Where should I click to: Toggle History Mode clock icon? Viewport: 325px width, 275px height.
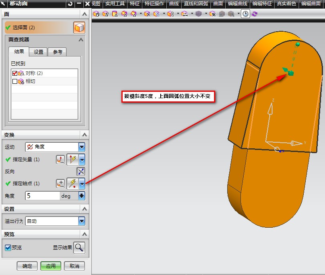click(245, 14)
